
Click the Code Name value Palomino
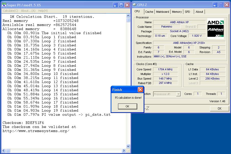pos(167,27)
